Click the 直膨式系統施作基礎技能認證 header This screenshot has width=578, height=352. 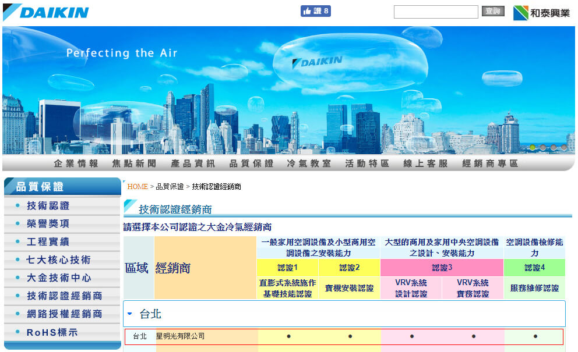287,289
